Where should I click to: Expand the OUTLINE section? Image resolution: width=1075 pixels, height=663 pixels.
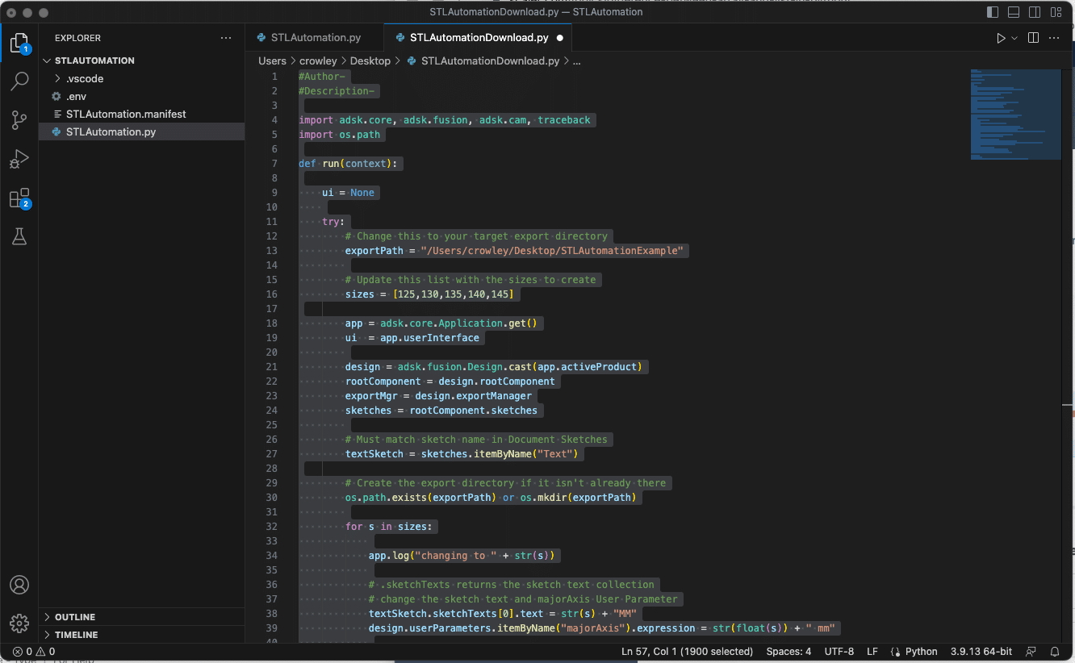74,617
